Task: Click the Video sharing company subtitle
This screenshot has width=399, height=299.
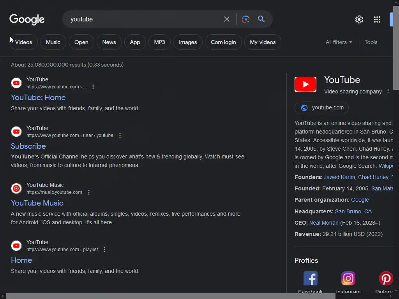Action: [353, 91]
